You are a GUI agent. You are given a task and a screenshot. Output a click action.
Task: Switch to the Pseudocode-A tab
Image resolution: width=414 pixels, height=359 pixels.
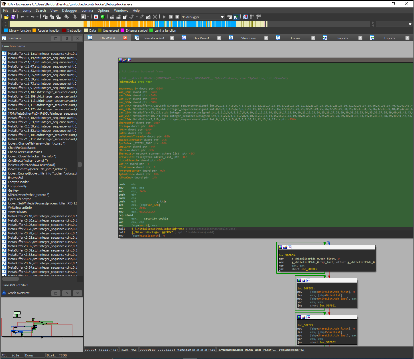click(x=154, y=38)
